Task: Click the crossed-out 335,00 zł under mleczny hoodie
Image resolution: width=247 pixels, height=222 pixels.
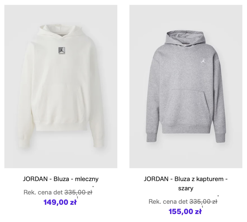Action: pos(78,192)
